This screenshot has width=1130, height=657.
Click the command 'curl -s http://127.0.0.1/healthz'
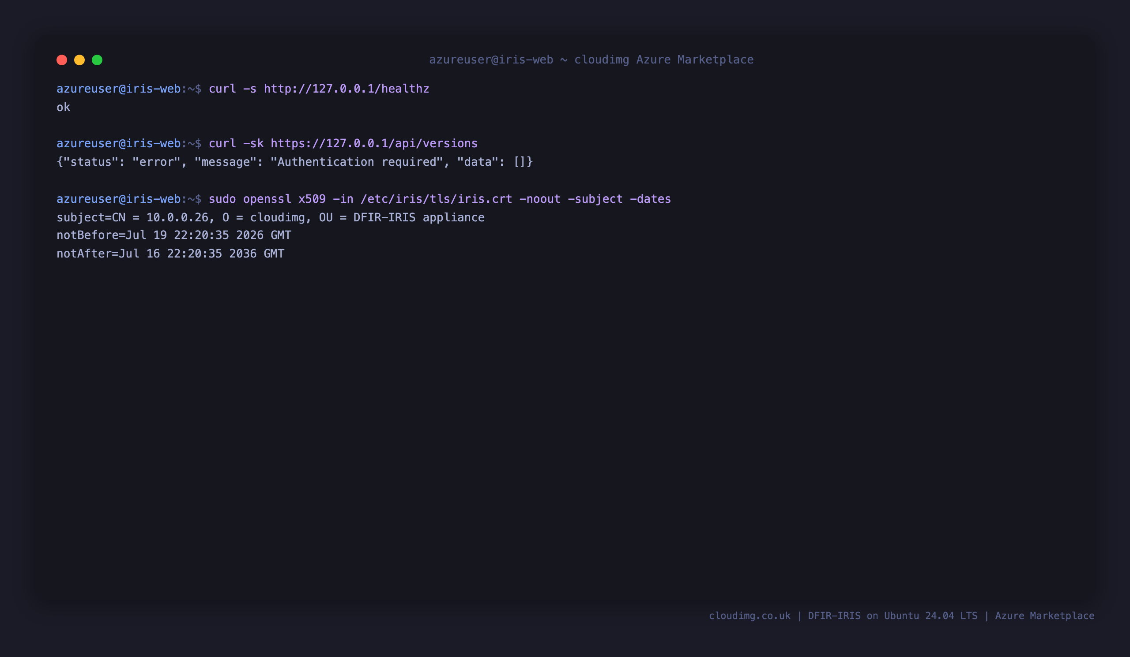[319, 89]
